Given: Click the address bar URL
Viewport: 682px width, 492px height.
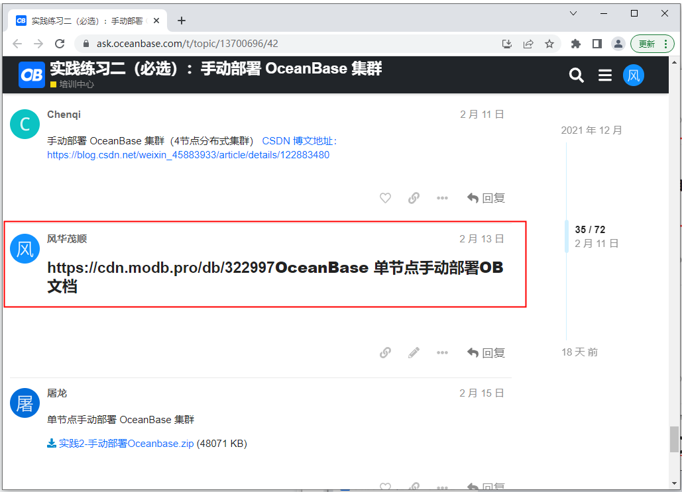Looking at the screenshot, I should tap(187, 44).
